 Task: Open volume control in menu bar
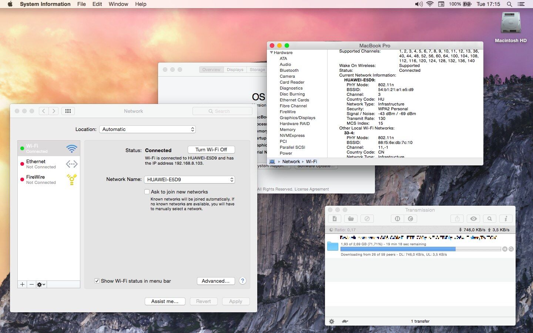click(419, 4)
